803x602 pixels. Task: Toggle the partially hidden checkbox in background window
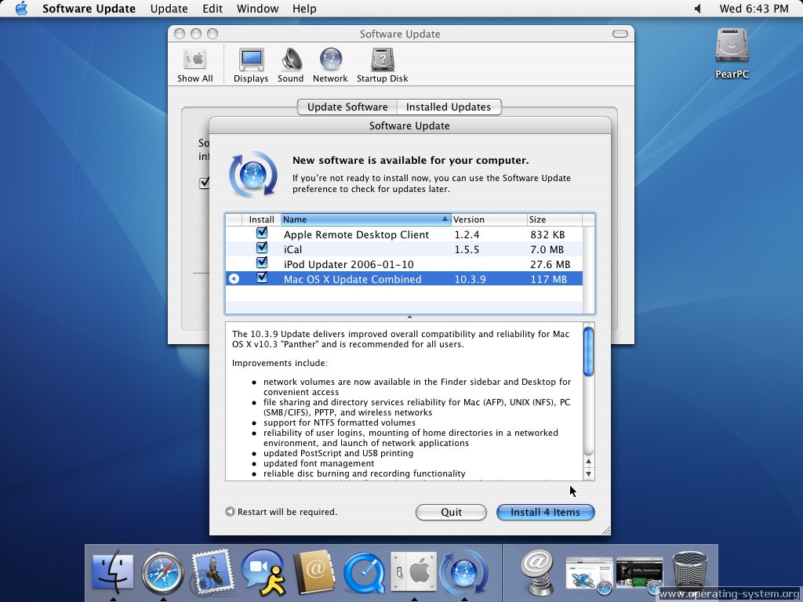(205, 183)
